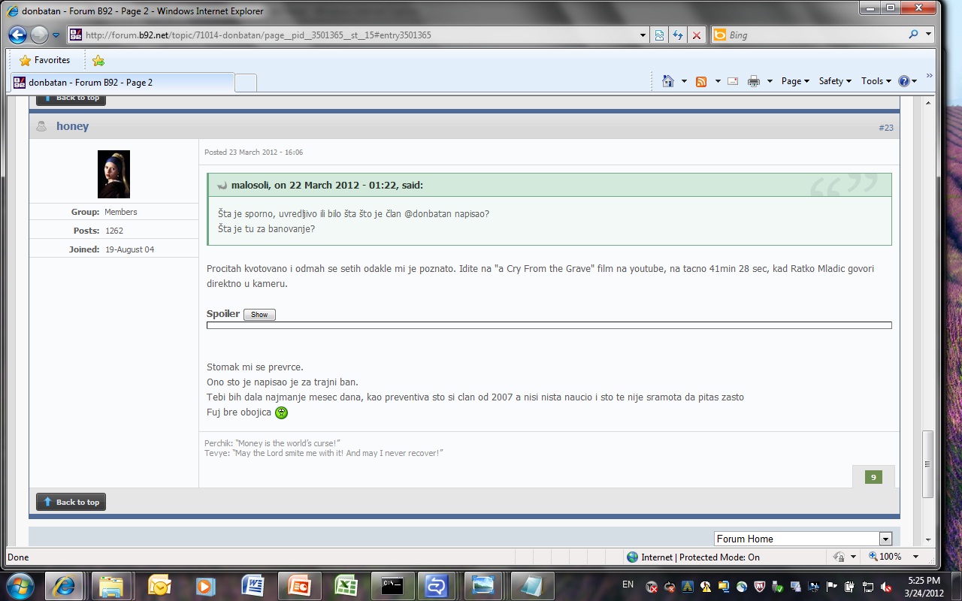Refresh the page using address bar button

pyautogui.click(x=678, y=35)
